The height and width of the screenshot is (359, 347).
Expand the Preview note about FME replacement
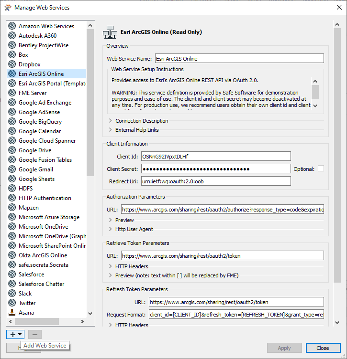click(111, 275)
